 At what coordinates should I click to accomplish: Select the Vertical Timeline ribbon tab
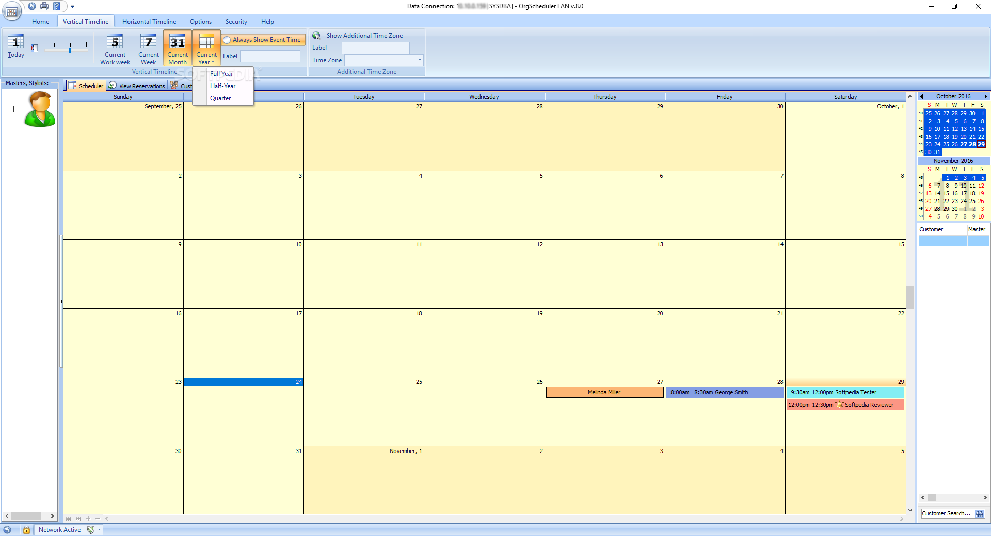click(86, 22)
